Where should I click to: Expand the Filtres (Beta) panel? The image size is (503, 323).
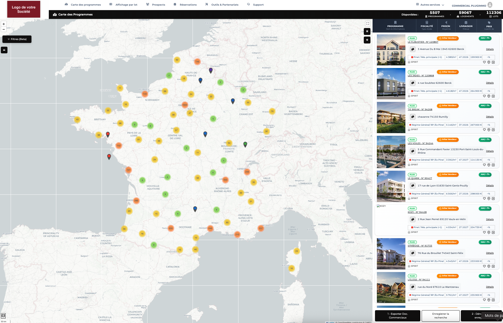[17, 39]
